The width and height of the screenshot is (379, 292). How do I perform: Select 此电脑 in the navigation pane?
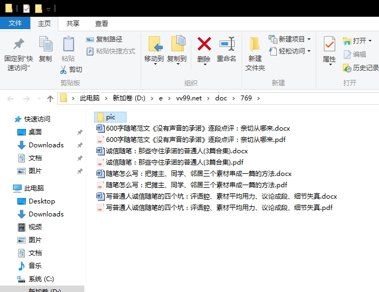(x=28, y=188)
